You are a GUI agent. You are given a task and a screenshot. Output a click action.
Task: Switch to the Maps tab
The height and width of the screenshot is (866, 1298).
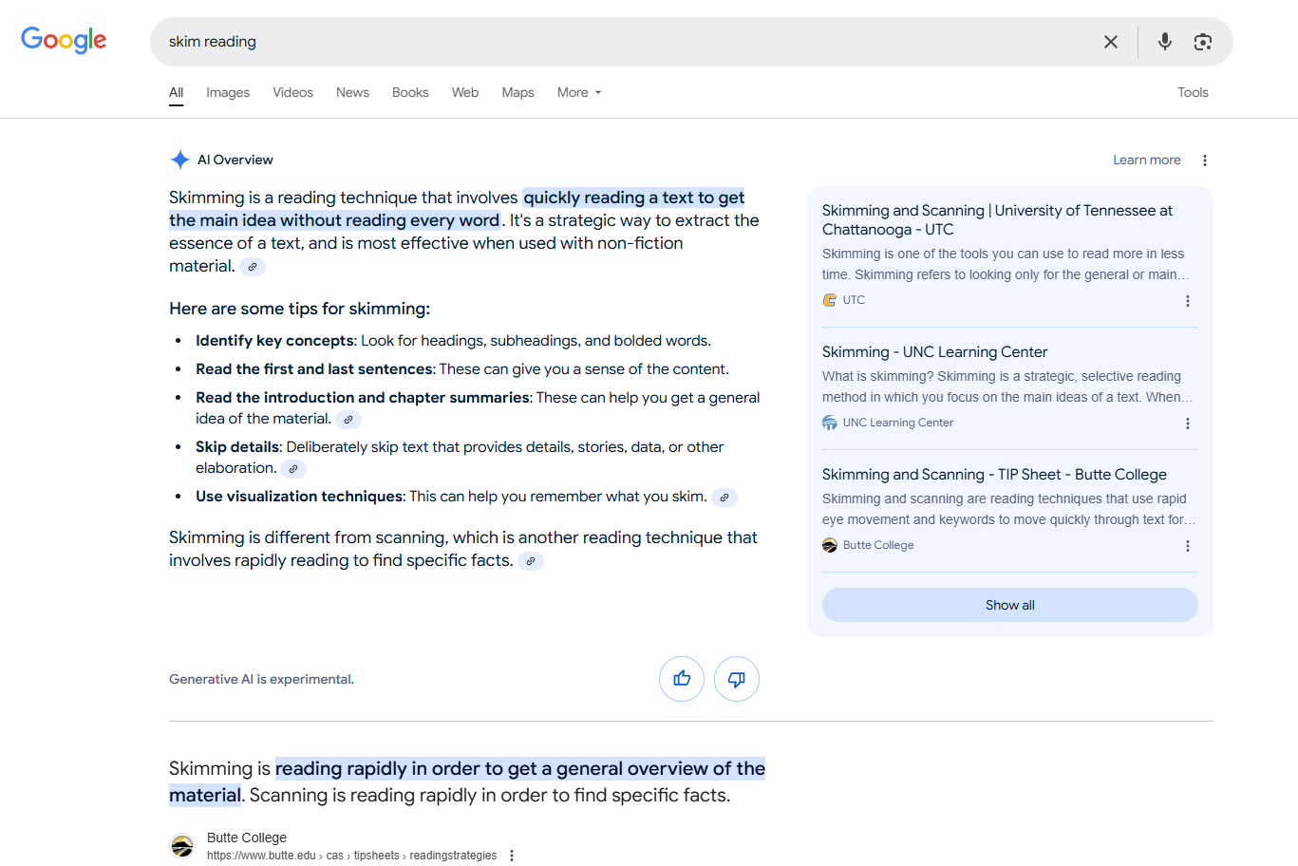[x=517, y=92]
